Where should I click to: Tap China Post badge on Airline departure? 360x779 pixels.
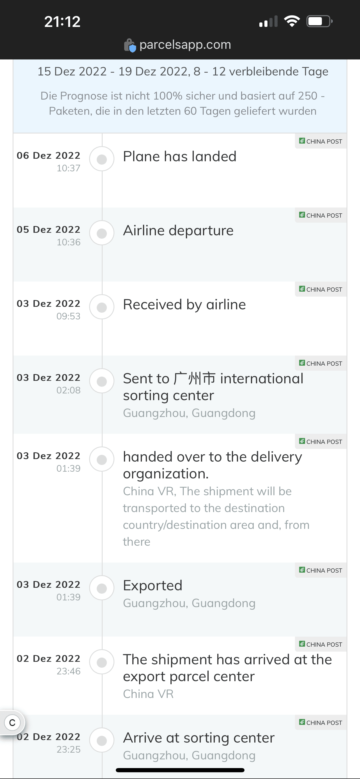click(x=321, y=215)
